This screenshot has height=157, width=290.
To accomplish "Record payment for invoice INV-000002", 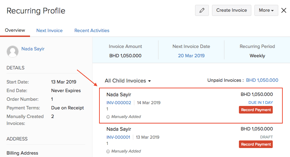I will (x=256, y=110).
